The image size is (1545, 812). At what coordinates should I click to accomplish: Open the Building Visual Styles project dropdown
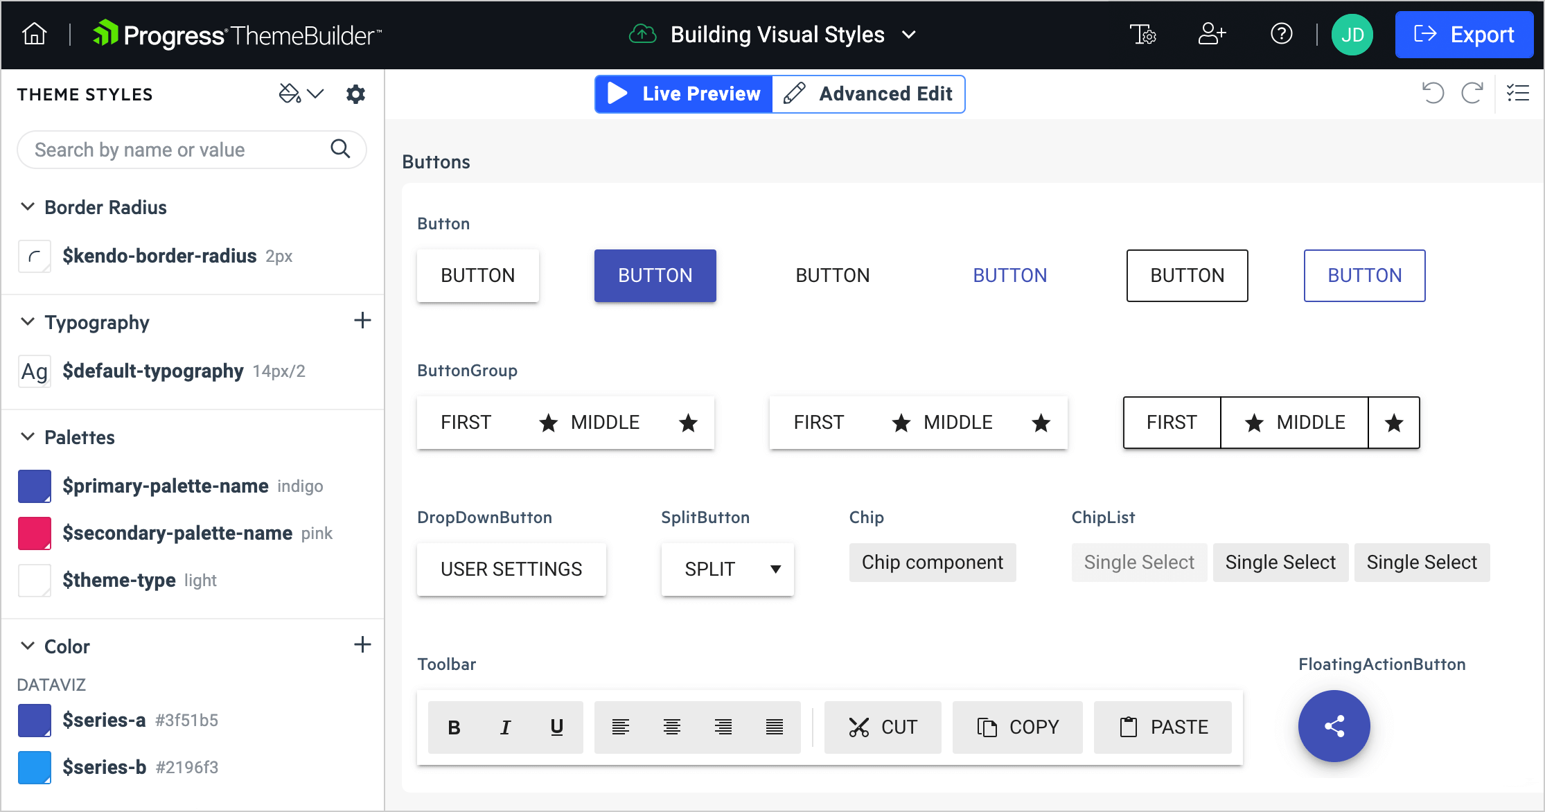(x=909, y=35)
